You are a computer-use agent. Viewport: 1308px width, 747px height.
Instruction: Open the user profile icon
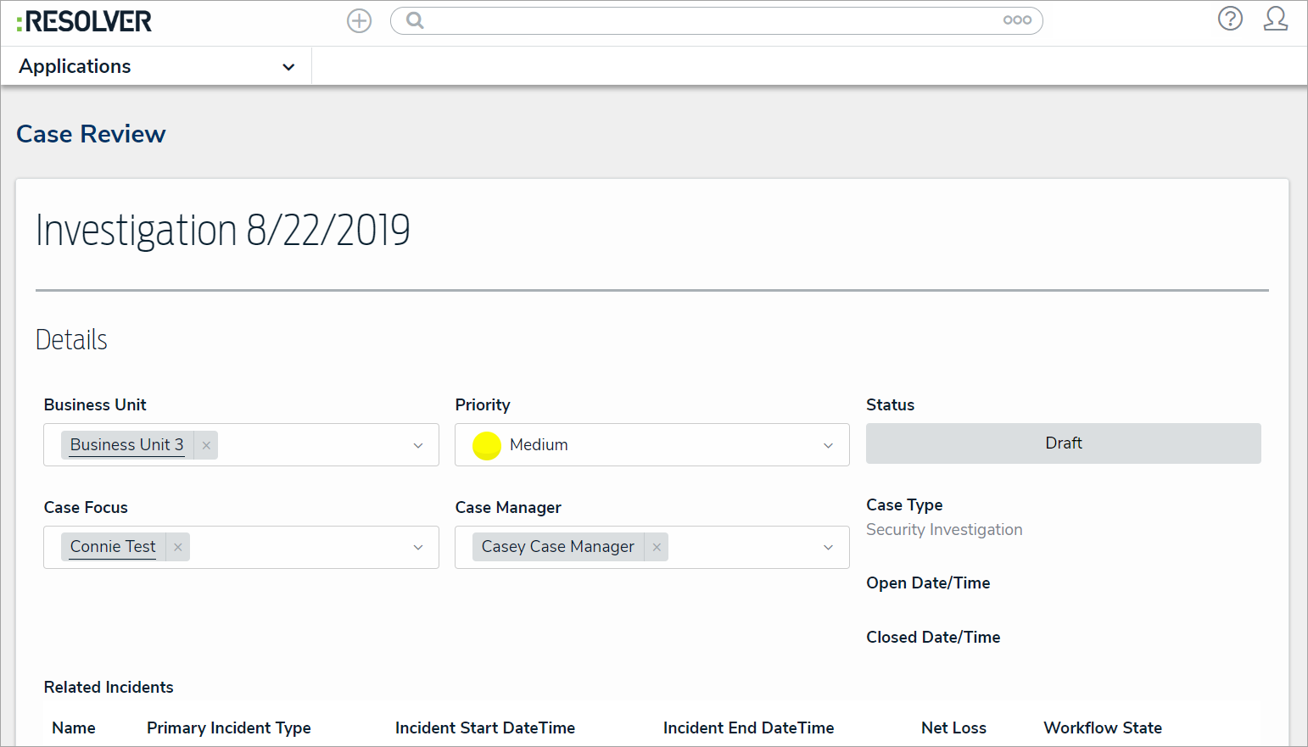coord(1275,19)
